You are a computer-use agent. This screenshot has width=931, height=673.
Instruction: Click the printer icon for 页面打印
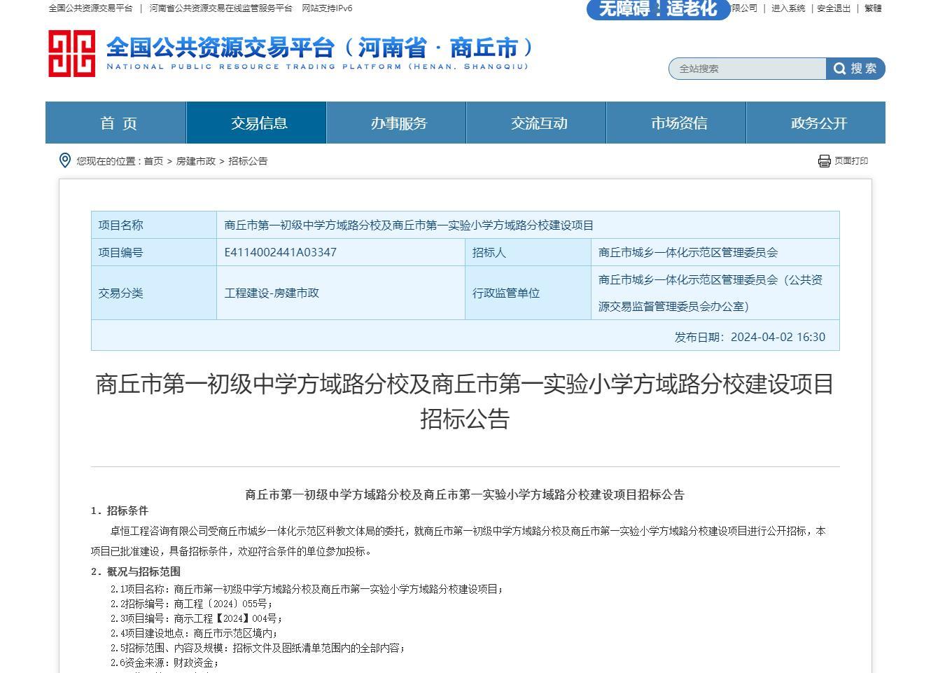click(824, 161)
